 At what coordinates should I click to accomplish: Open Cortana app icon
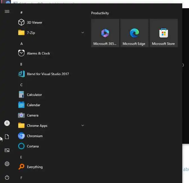(21, 146)
